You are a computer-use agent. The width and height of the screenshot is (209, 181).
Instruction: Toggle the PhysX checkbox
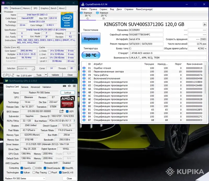(50, 172)
